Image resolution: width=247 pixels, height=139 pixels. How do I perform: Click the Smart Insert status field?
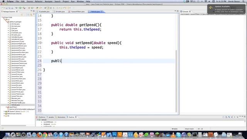[x=189, y=129]
